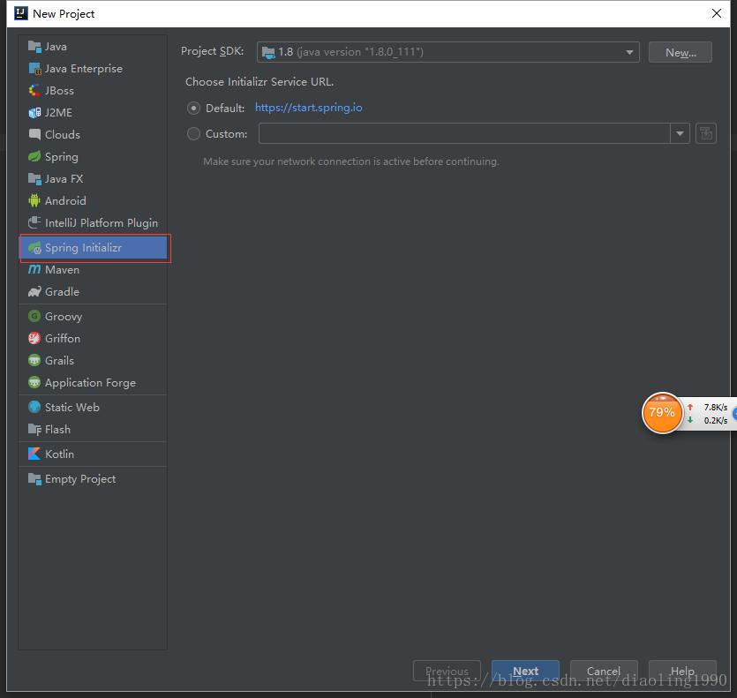Choose Java Enterprise project type
This screenshot has width=737, height=698.
click(84, 69)
